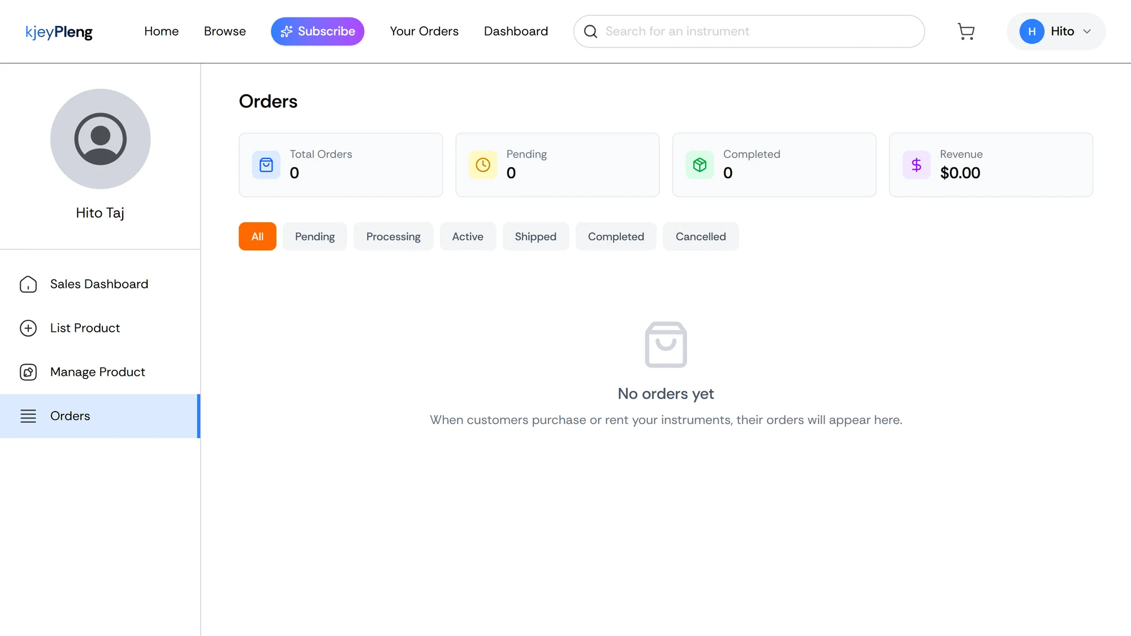Click the Total Orders bag icon
Viewport: 1131px width, 636px height.
click(x=266, y=165)
